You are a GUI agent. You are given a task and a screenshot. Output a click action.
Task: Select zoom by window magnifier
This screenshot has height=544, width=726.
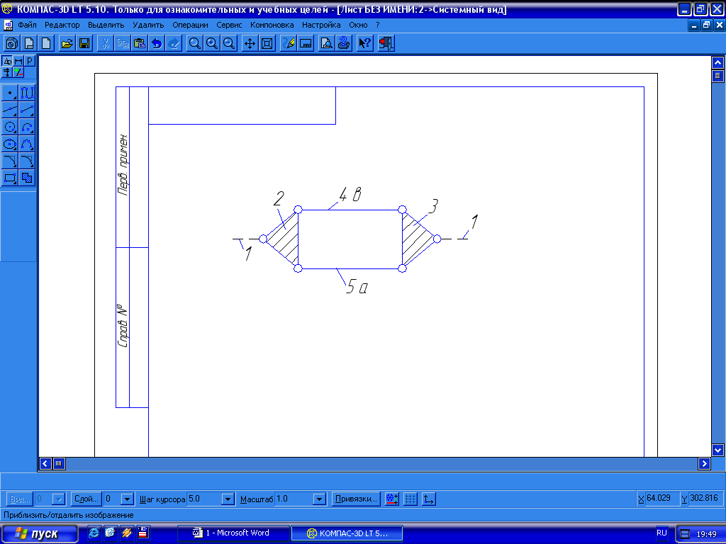(x=195, y=43)
